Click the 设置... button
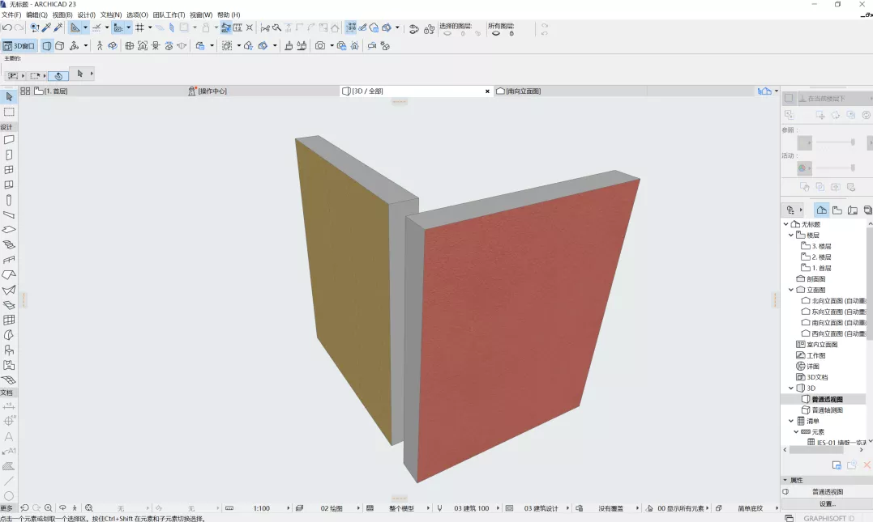873x522 pixels. click(x=828, y=503)
